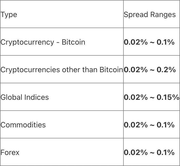The width and height of the screenshot is (180, 166).
Task: Select the Global Indices type cell
Action: click(x=25, y=97)
